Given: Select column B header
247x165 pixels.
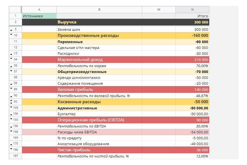Looking at the screenshot, I should [99, 10].
